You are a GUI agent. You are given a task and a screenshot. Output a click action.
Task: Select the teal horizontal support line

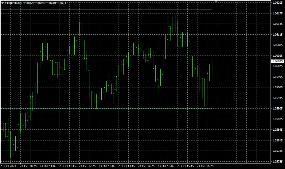pyautogui.click(x=61, y=109)
